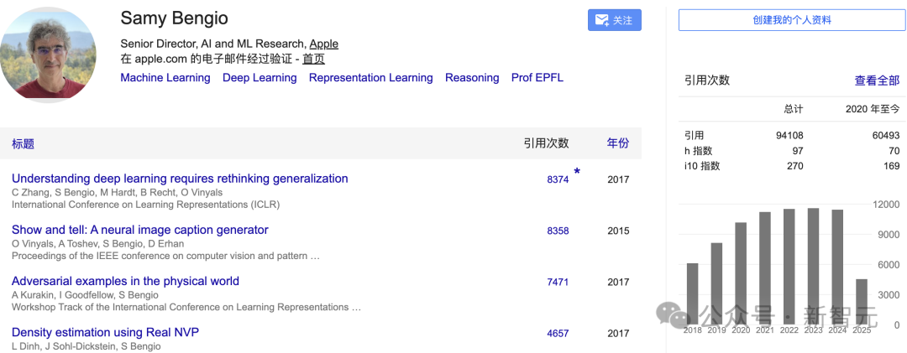Open Samy Bengio's profile photo
Screen dimensions: 907x353
pyautogui.click(x=48, y=55)
